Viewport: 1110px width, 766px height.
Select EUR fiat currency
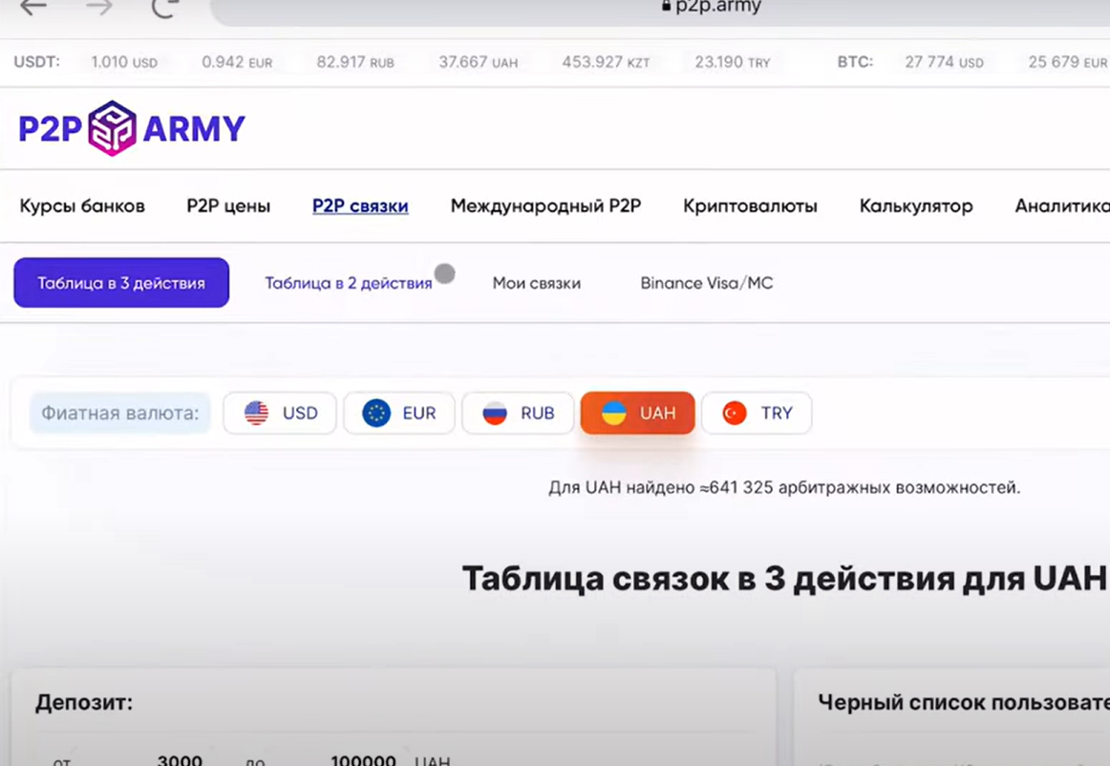[399, 413]
